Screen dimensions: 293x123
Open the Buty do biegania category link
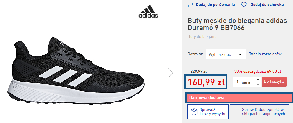[x=202, y=36]
